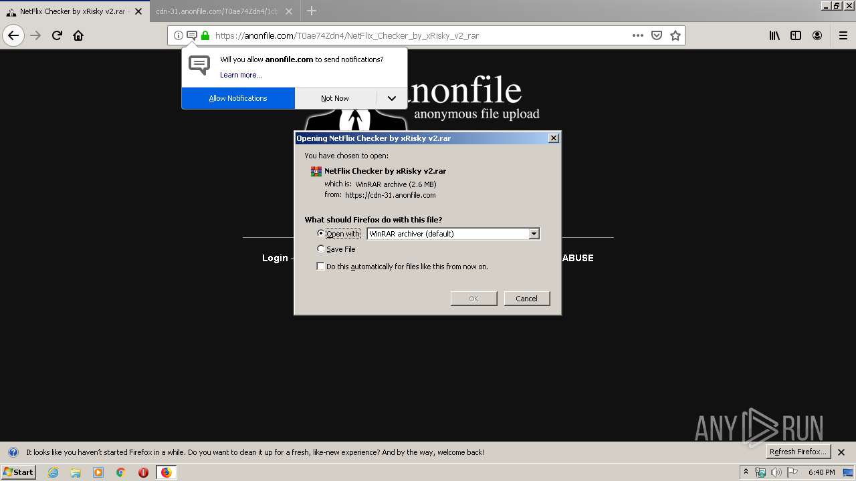The image size is (856, 481).
Task: Select the Save File radio button
Action: tap(321, 249)
